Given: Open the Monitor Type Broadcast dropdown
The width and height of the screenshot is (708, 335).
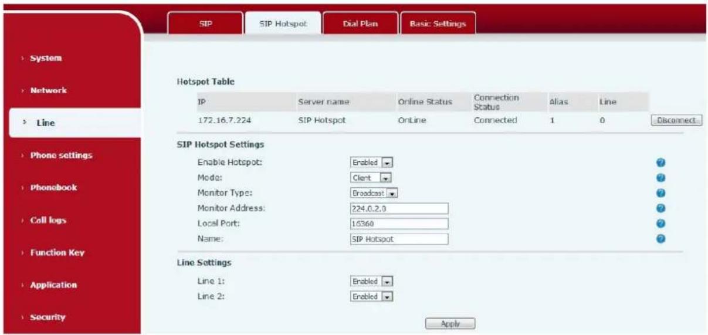Looking at the screenshot, I should click(373, 192).
